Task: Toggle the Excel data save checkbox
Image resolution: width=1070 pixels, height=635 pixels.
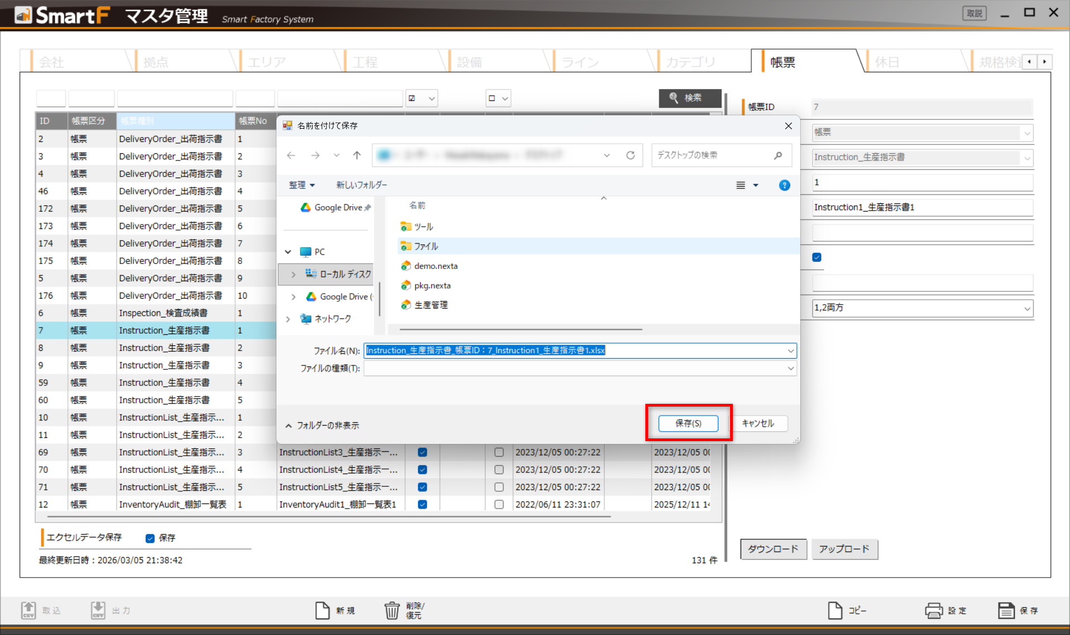Action: pos(150,538)
